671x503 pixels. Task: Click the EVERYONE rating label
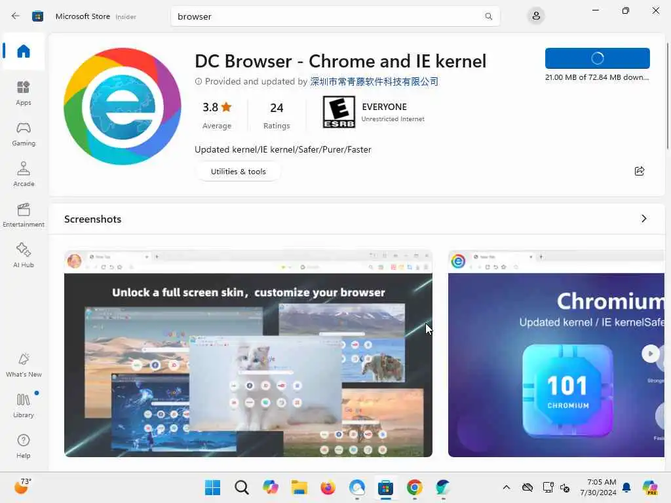384,107
